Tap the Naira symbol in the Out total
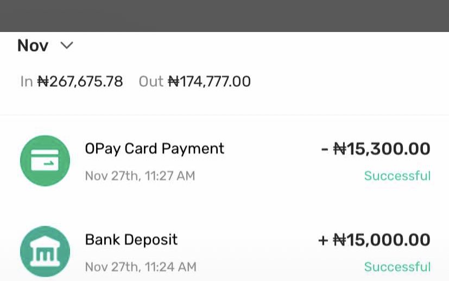Viewport: 449px width, 281px height. 173,82
